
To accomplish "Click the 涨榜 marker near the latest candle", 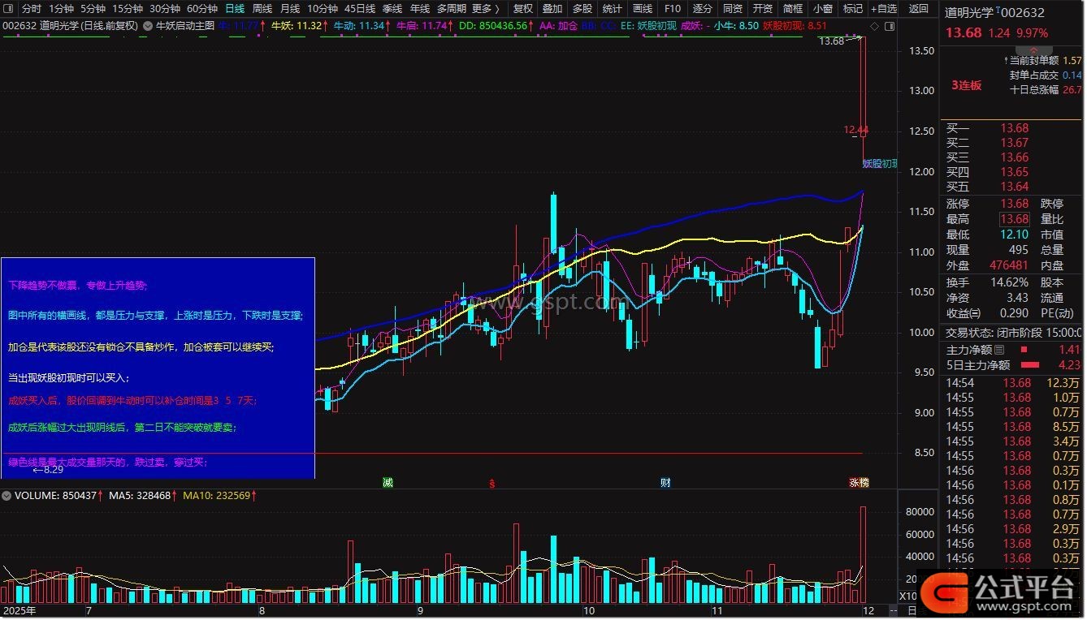I will pyautogui.click(x=859, y=483).
